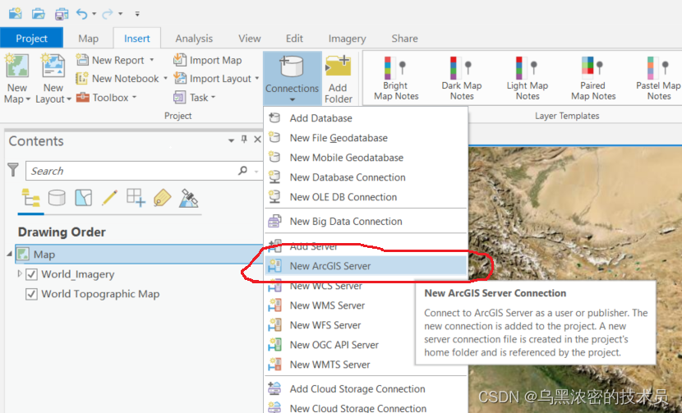Image resolution: width=682 pixels, height=413 pixels.
Task: Click the Task button
Action: click(x=195, y=98)
